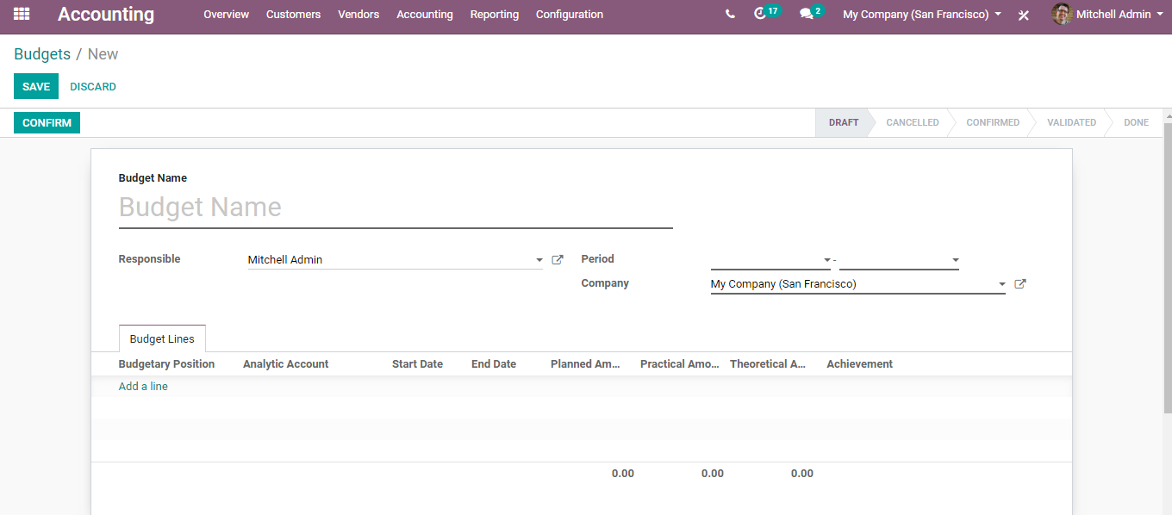
Task: Open Responsible external link icon
Action: [x=558, y=259]
